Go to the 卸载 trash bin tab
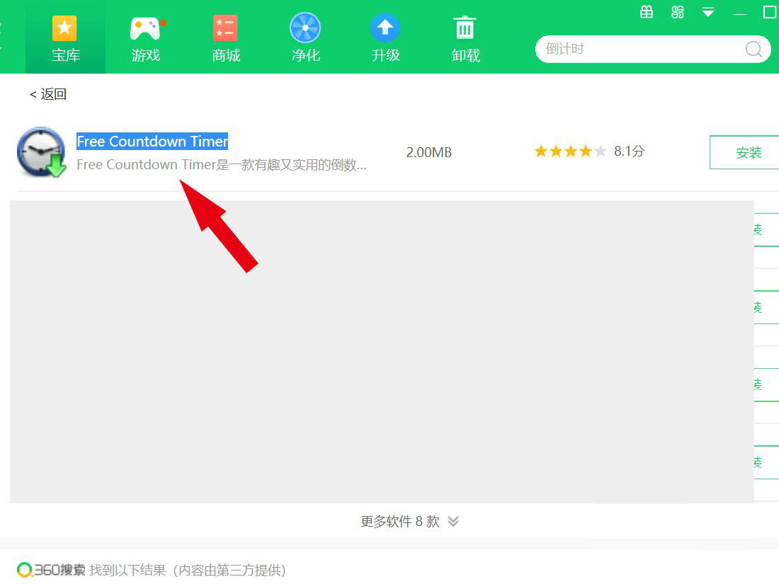This screenshot has height=584, width=779. coord(465,38)
